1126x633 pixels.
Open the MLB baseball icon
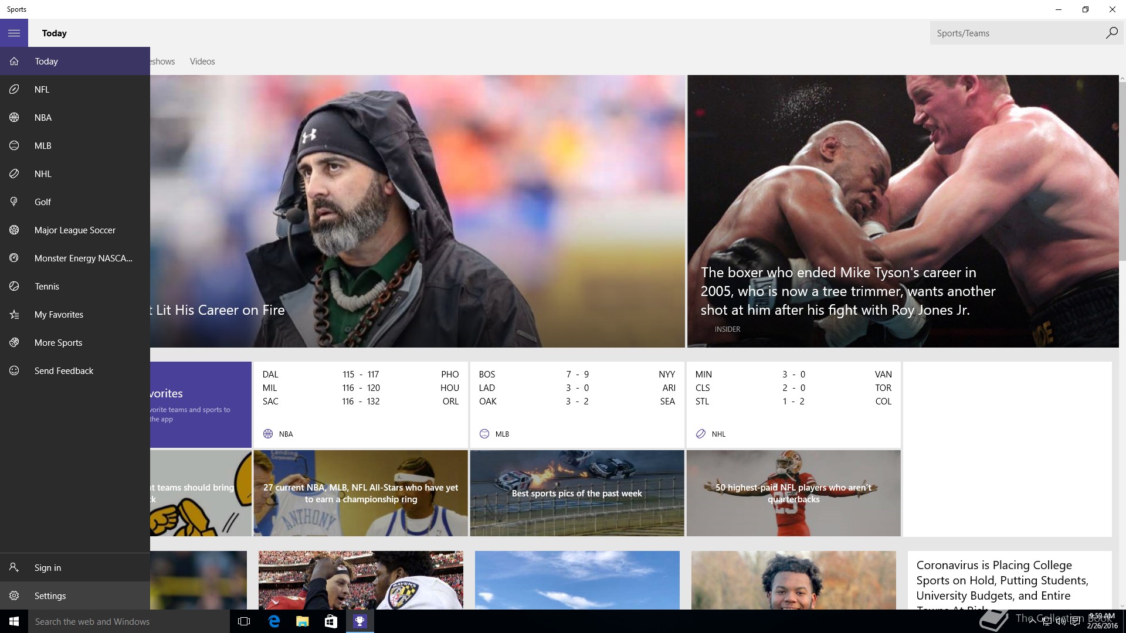(14, 146)
